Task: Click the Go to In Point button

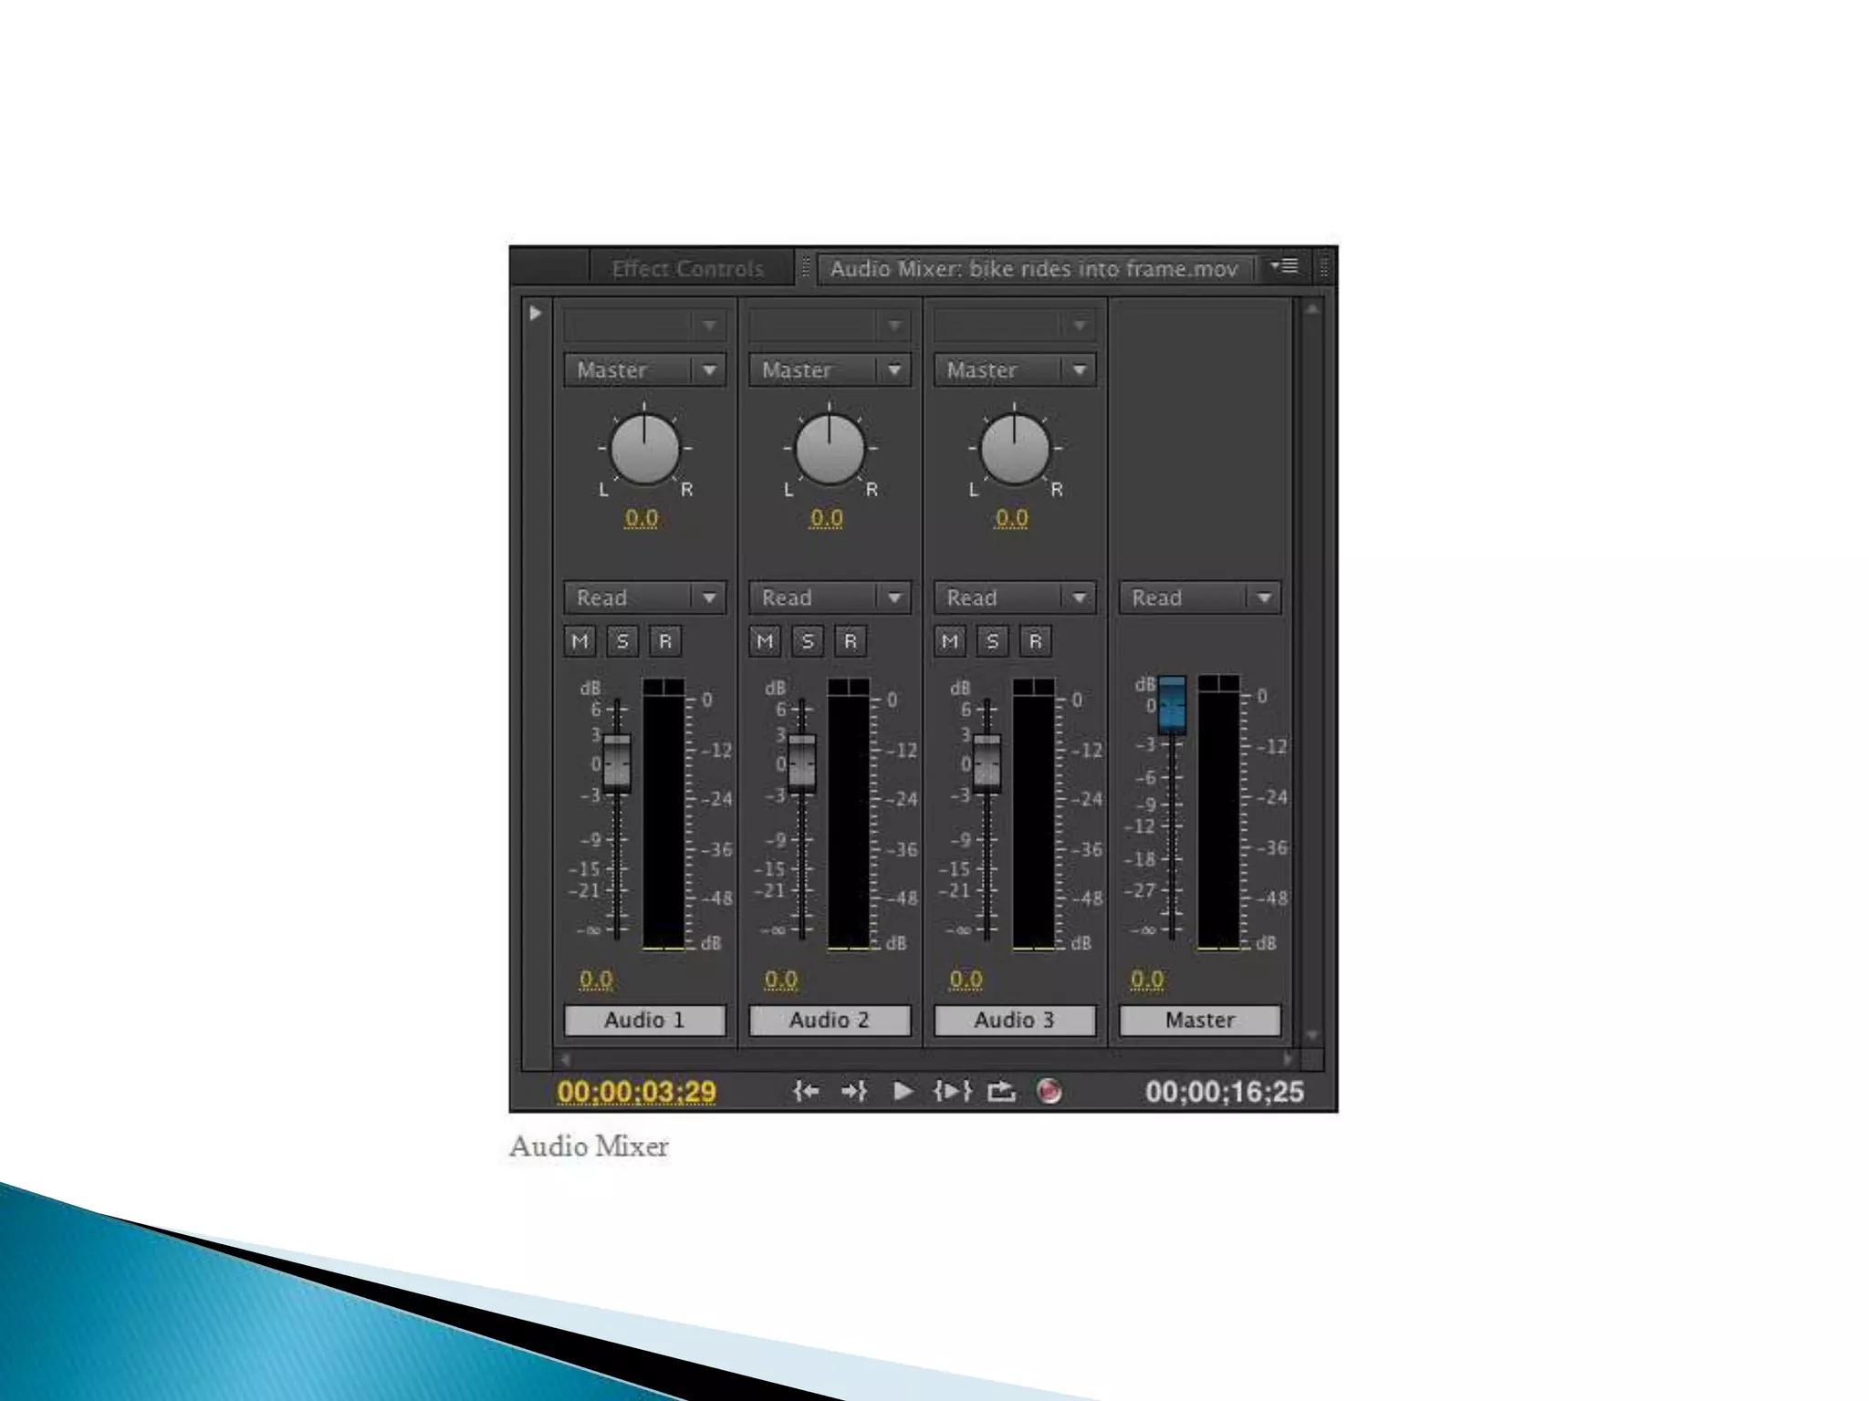Action: [x=806, y=1091]
